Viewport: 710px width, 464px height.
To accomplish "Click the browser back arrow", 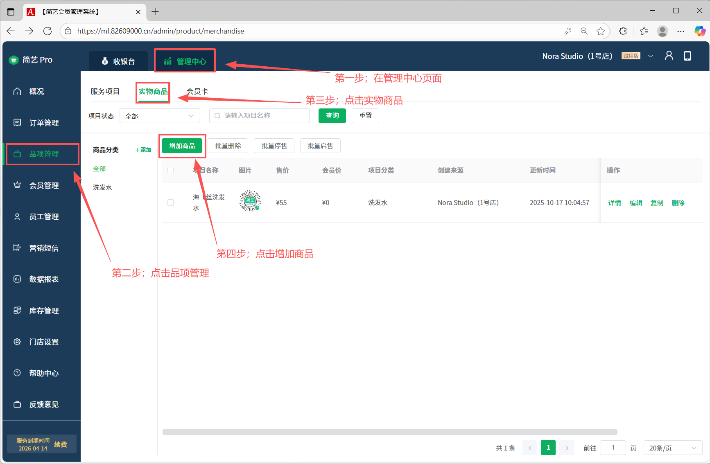I will pyautogui.click(x=11, y=31).
